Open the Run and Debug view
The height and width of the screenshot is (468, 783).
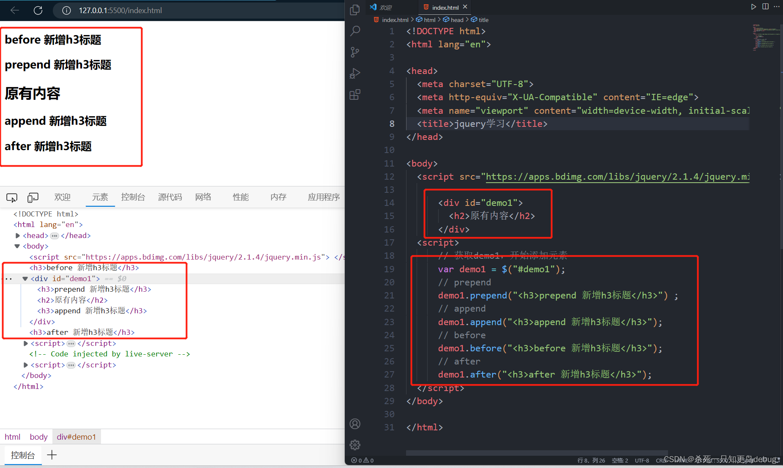coord(355,73)
